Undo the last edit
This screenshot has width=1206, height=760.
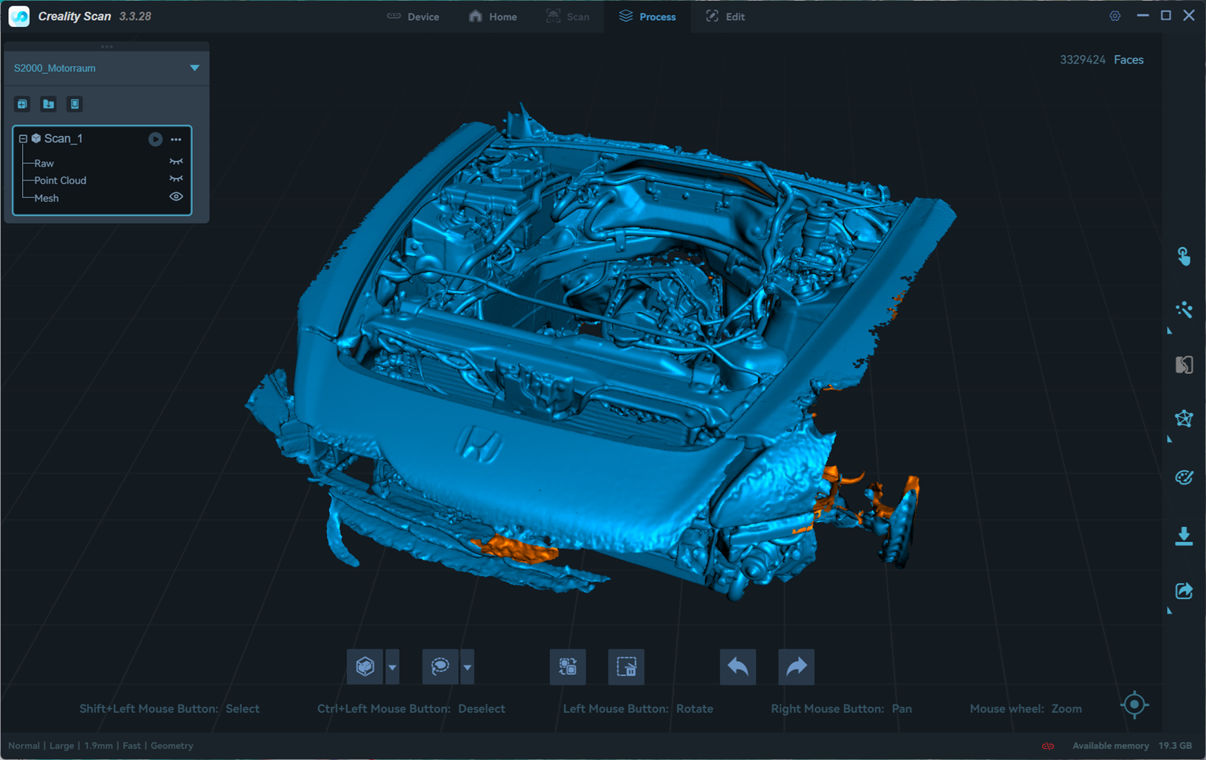tap(738, 667)
